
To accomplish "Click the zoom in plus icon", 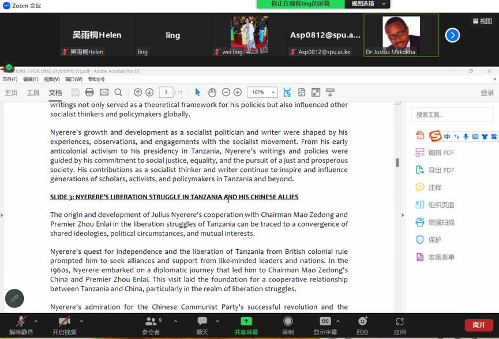I will (x=238, y=92).
